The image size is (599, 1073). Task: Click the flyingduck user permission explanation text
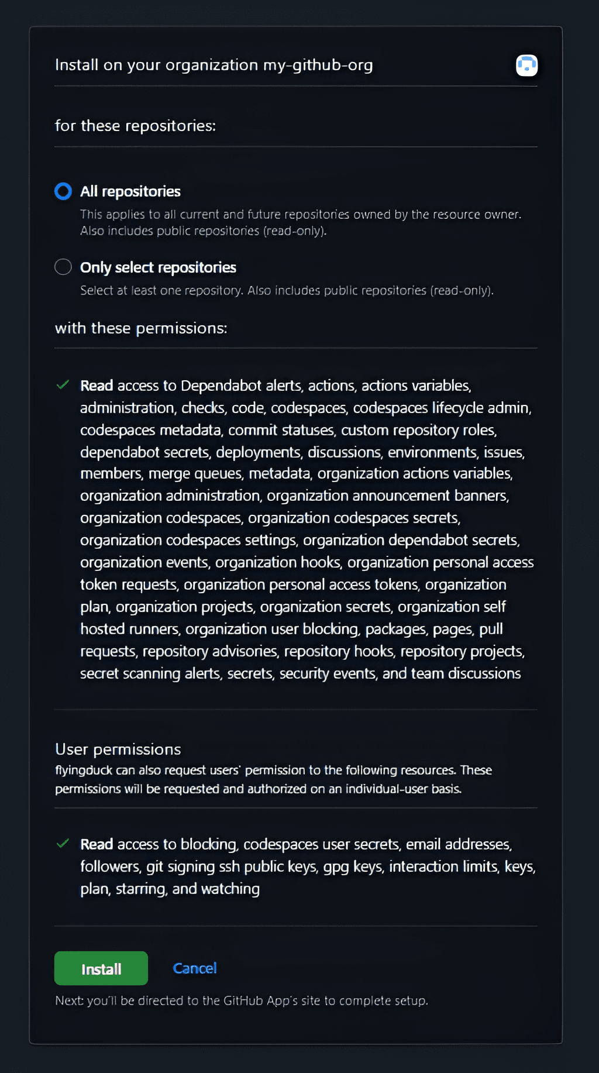pos(273,779)
